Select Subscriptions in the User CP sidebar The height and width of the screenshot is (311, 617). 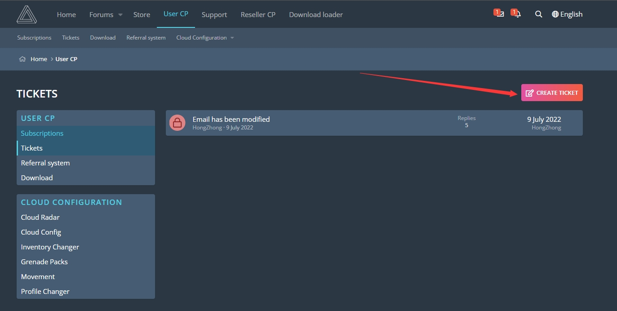tap(42, 133)
